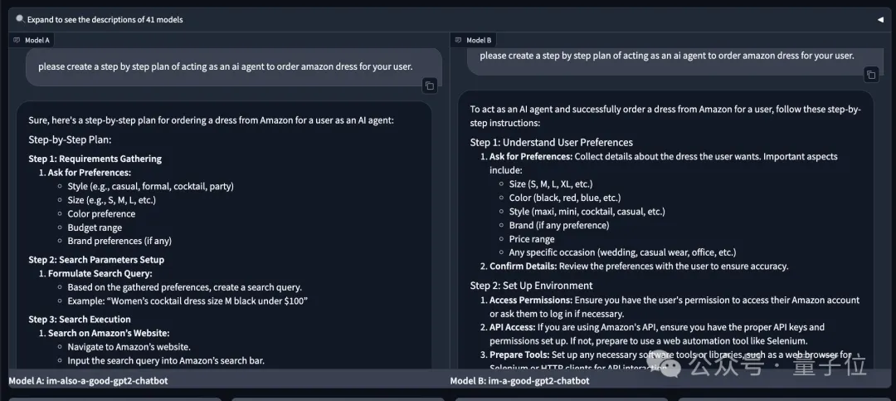This screenshot has height=401, width=896.
Task: Expand the descriptions of 41 models accordion
Action: click(448, 19)
